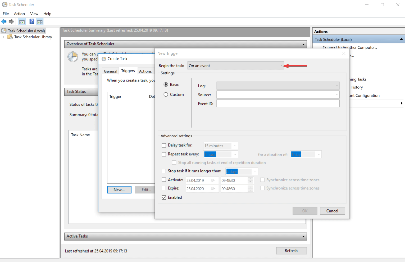The height and width of the screenshot is (262, 405).
Task: Open the Log dropdown
Action: click(x=278, y=86)
